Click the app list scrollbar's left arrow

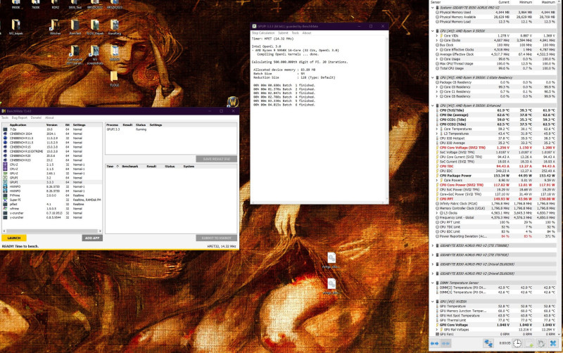click(x=4, y=231)
